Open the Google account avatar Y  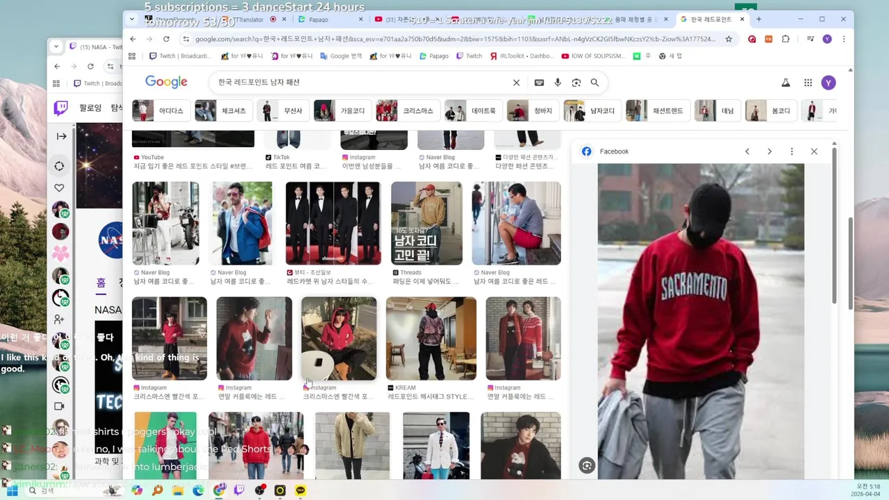(x=828, y=83)
